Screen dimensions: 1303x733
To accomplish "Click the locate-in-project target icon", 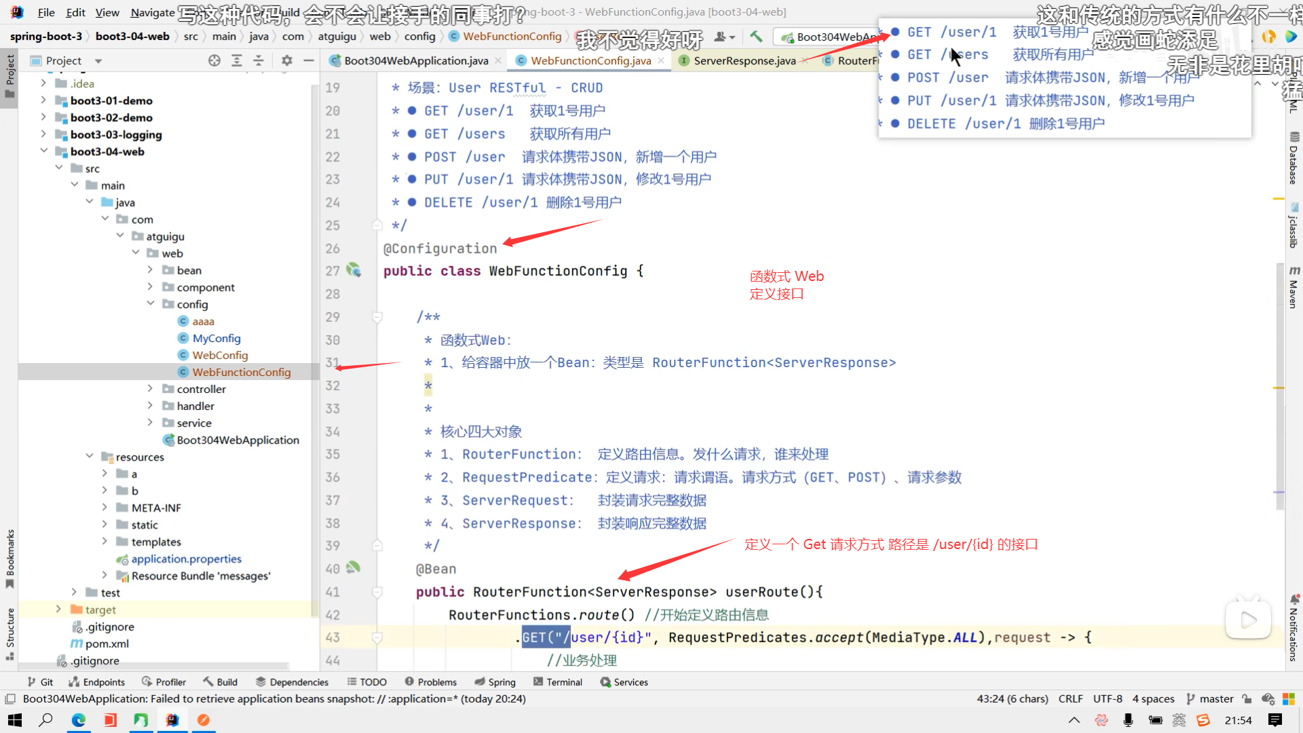I will click(214, 60).
